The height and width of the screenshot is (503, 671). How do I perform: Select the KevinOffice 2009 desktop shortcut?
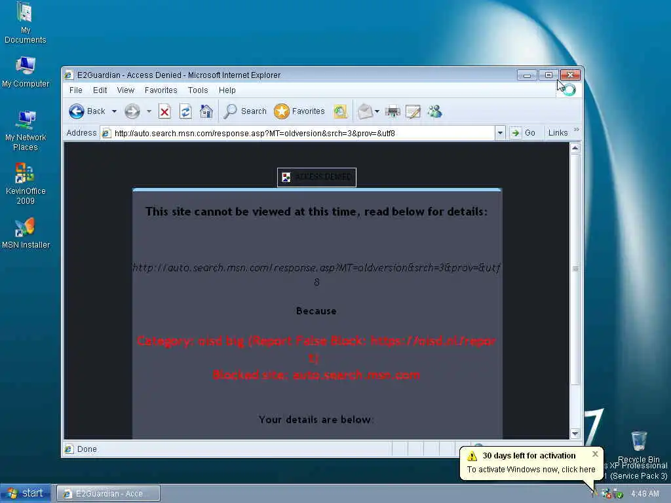coord(26,184)
